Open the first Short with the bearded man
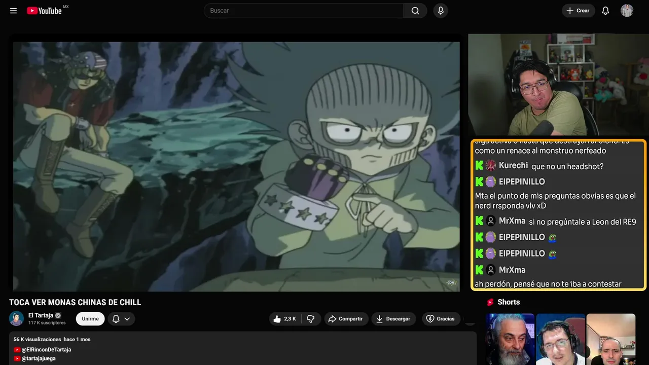 click(x=510, y=339)
